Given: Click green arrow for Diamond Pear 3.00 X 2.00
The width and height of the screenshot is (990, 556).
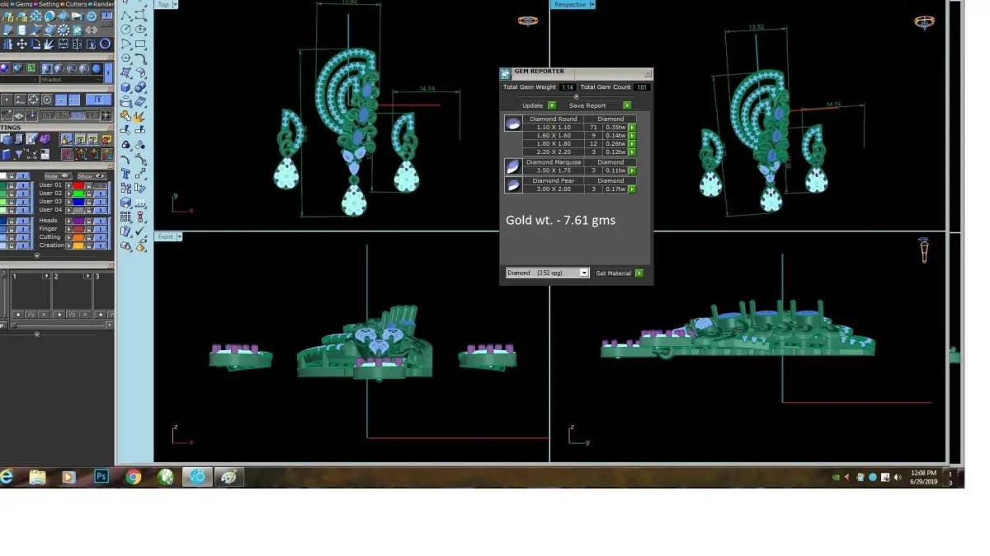Looking at the screenshot, I should pos(632,189).
